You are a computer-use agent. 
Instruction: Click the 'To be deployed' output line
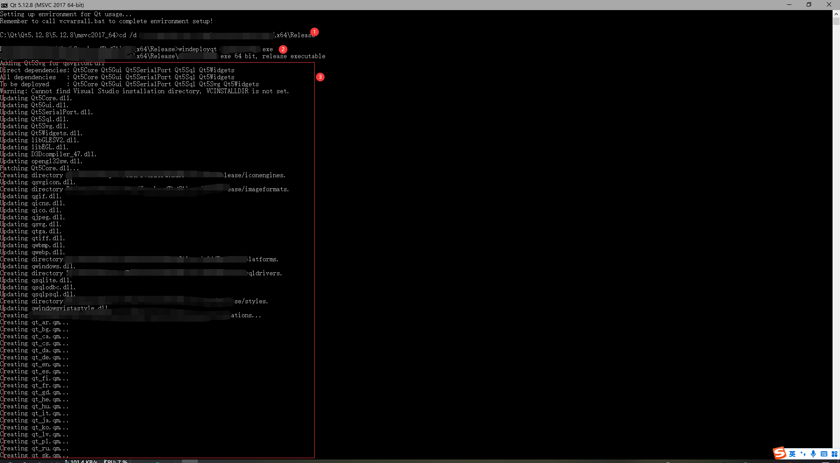(129, 84)
